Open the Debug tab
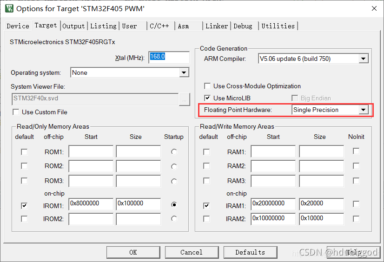 point(245,26)
